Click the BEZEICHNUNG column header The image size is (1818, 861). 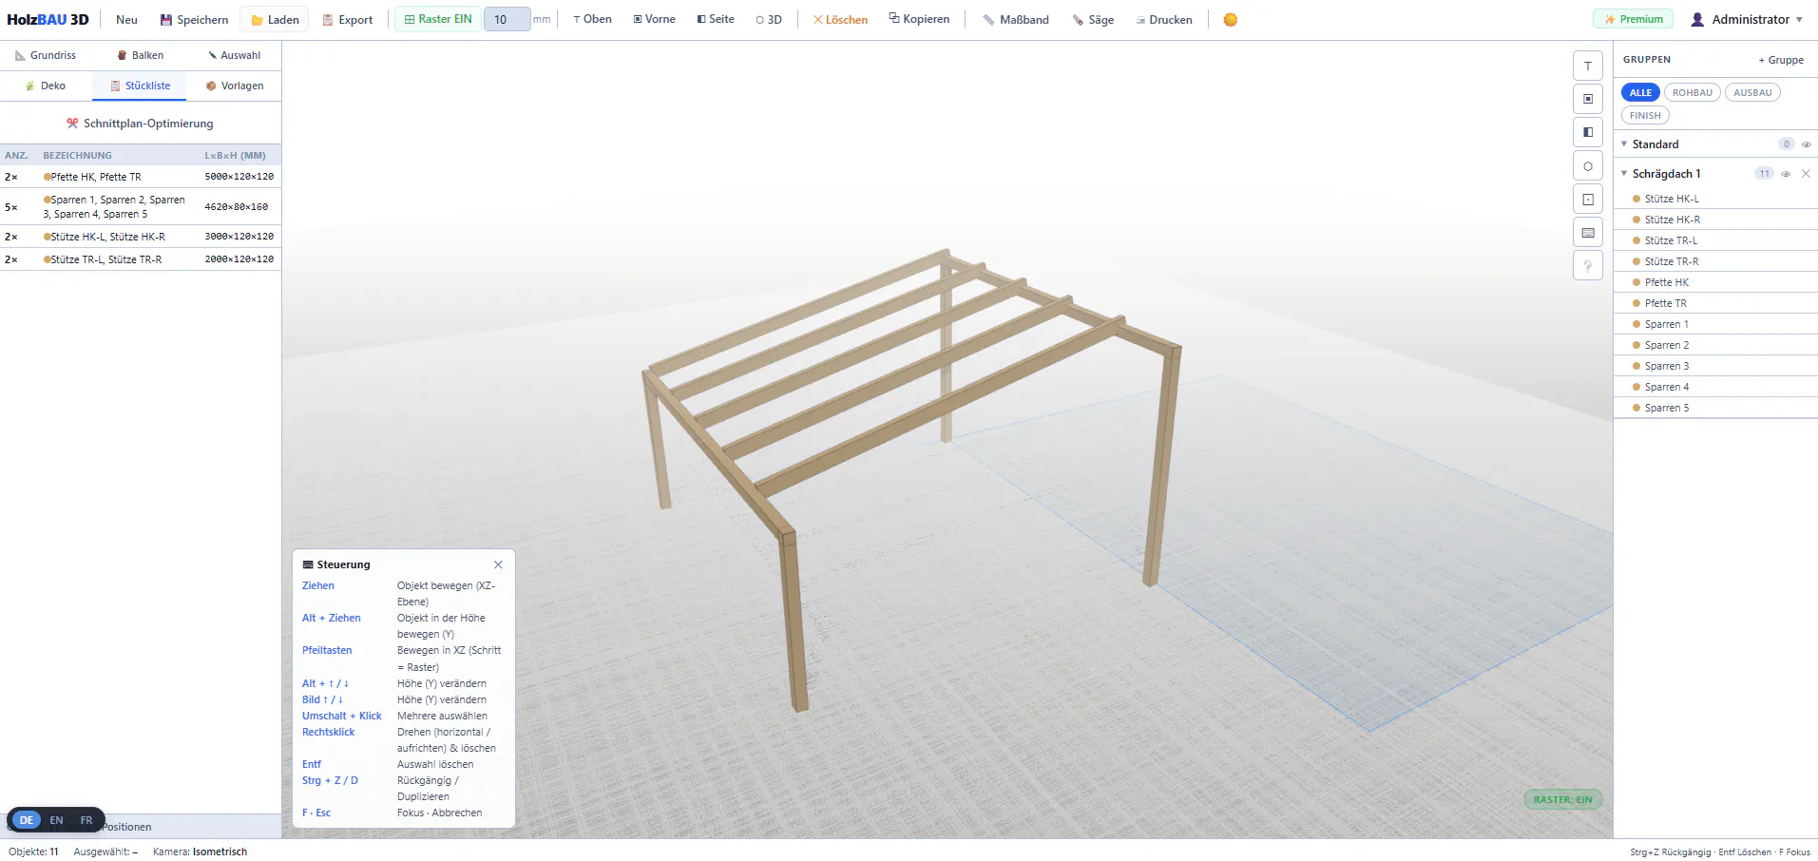tap(77, 155)
